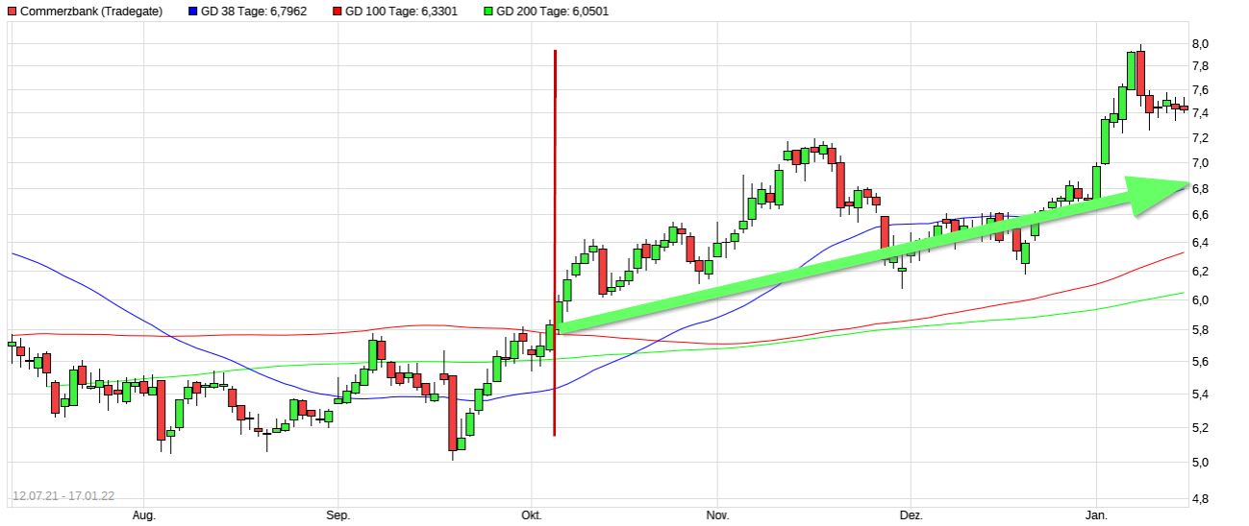The height and width of the screenshot is (526, 1249).
Task: Select the GD 38 Tage: 6,7962 label
Action: point(255,12)
